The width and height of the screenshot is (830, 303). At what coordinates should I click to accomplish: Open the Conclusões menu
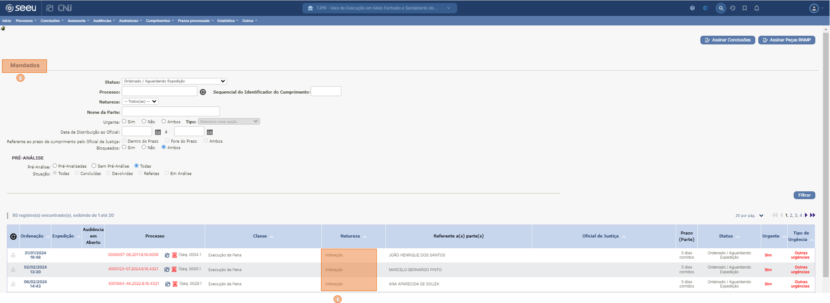click(52, 21)
